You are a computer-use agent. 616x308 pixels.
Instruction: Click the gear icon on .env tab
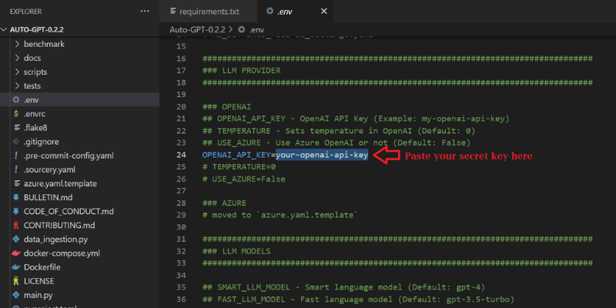tap(269, 12)
